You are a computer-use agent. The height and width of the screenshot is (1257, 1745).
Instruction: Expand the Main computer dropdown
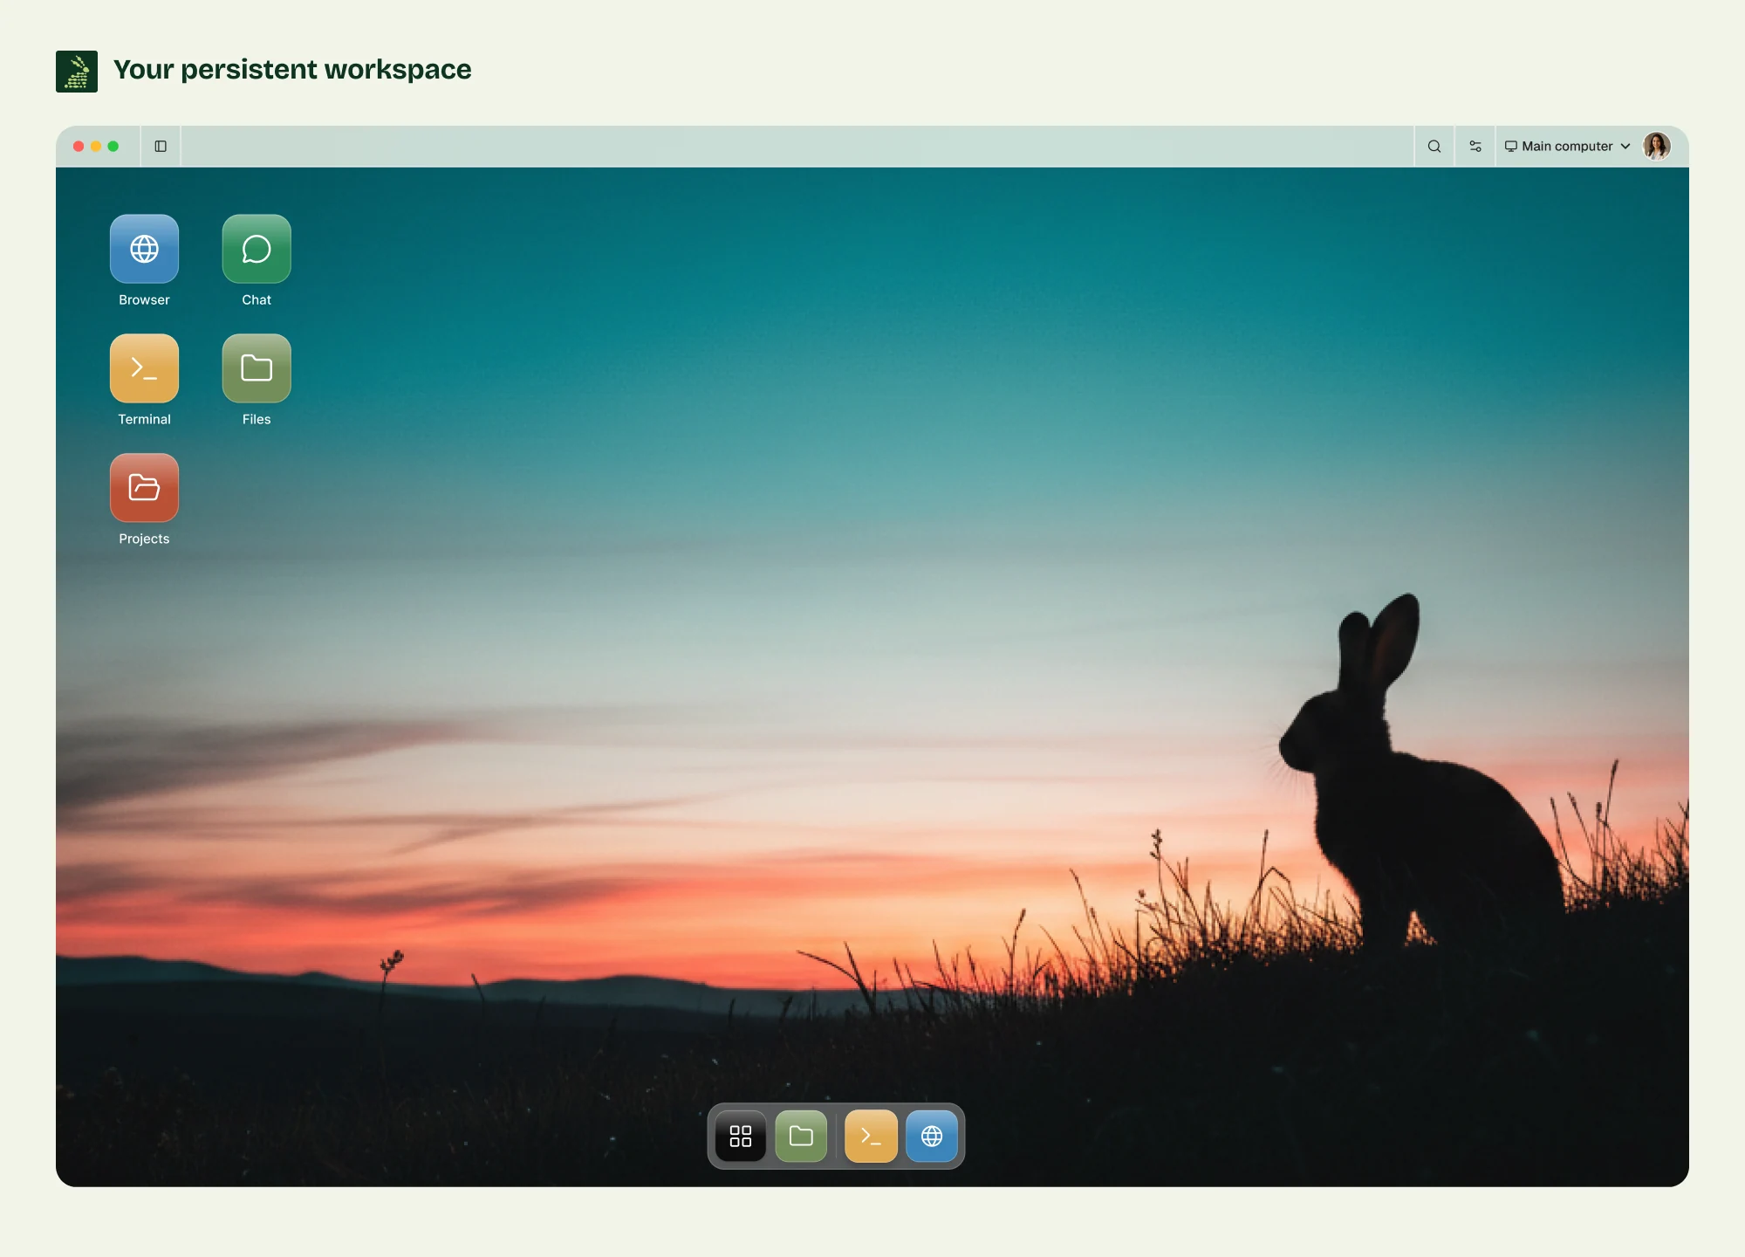click(x=1567, y=147)
